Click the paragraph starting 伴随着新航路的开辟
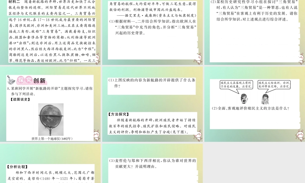305x183 pixels. click(x=152, y=126)
